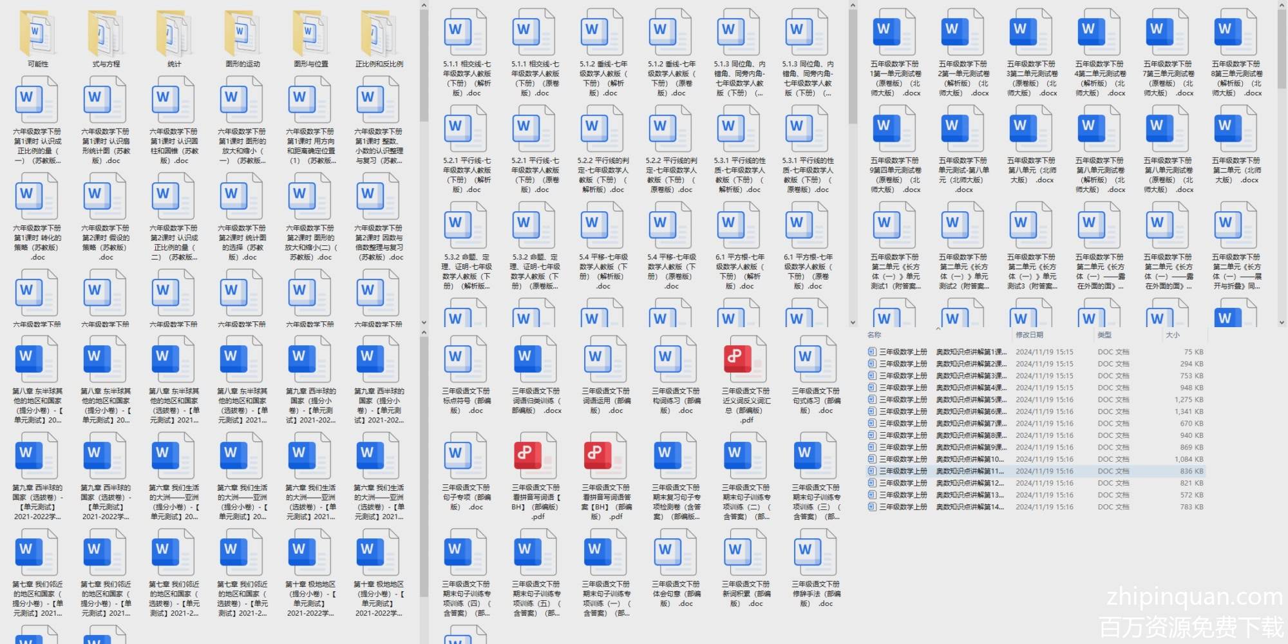Click file name 期末句子训练专项训练（四）

(x=466, y=599)
